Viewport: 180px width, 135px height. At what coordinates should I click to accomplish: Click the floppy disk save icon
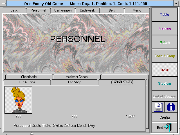click(x=158, y=107)
